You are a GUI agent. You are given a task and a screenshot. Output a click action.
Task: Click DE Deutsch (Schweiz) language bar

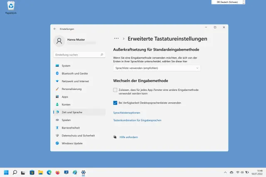(228, 2)
